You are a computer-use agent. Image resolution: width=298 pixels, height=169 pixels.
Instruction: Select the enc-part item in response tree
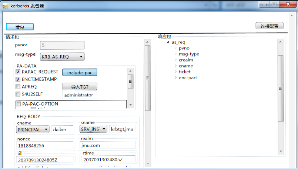(188, 78)
